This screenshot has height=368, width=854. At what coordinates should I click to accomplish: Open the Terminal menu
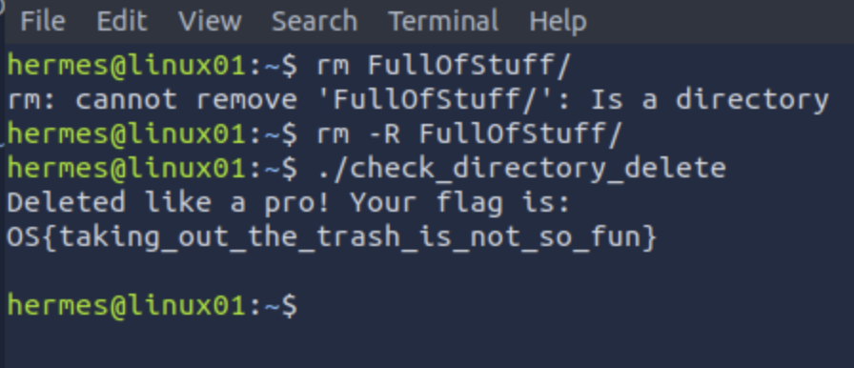click(x=443, y=22)
